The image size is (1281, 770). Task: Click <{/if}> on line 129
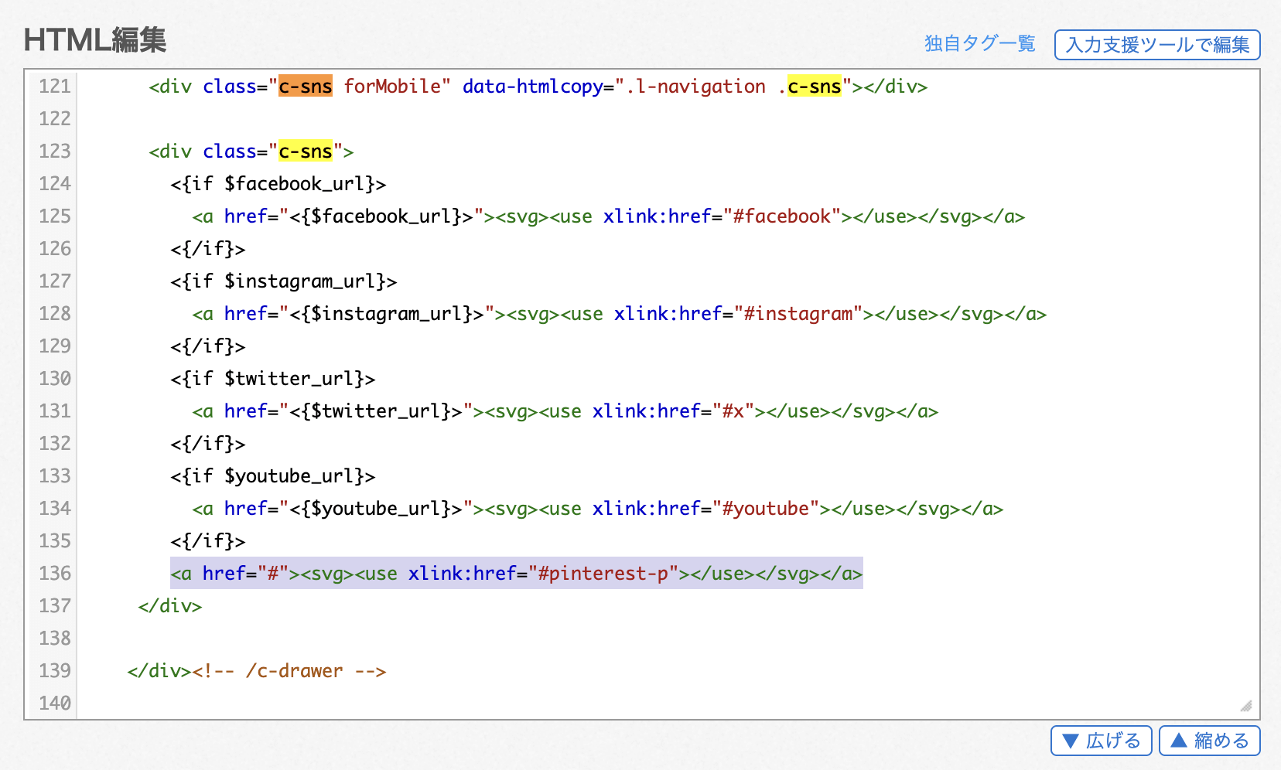208,346
